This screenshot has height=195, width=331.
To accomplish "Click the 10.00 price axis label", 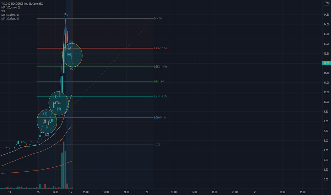I will click(326, 102).
